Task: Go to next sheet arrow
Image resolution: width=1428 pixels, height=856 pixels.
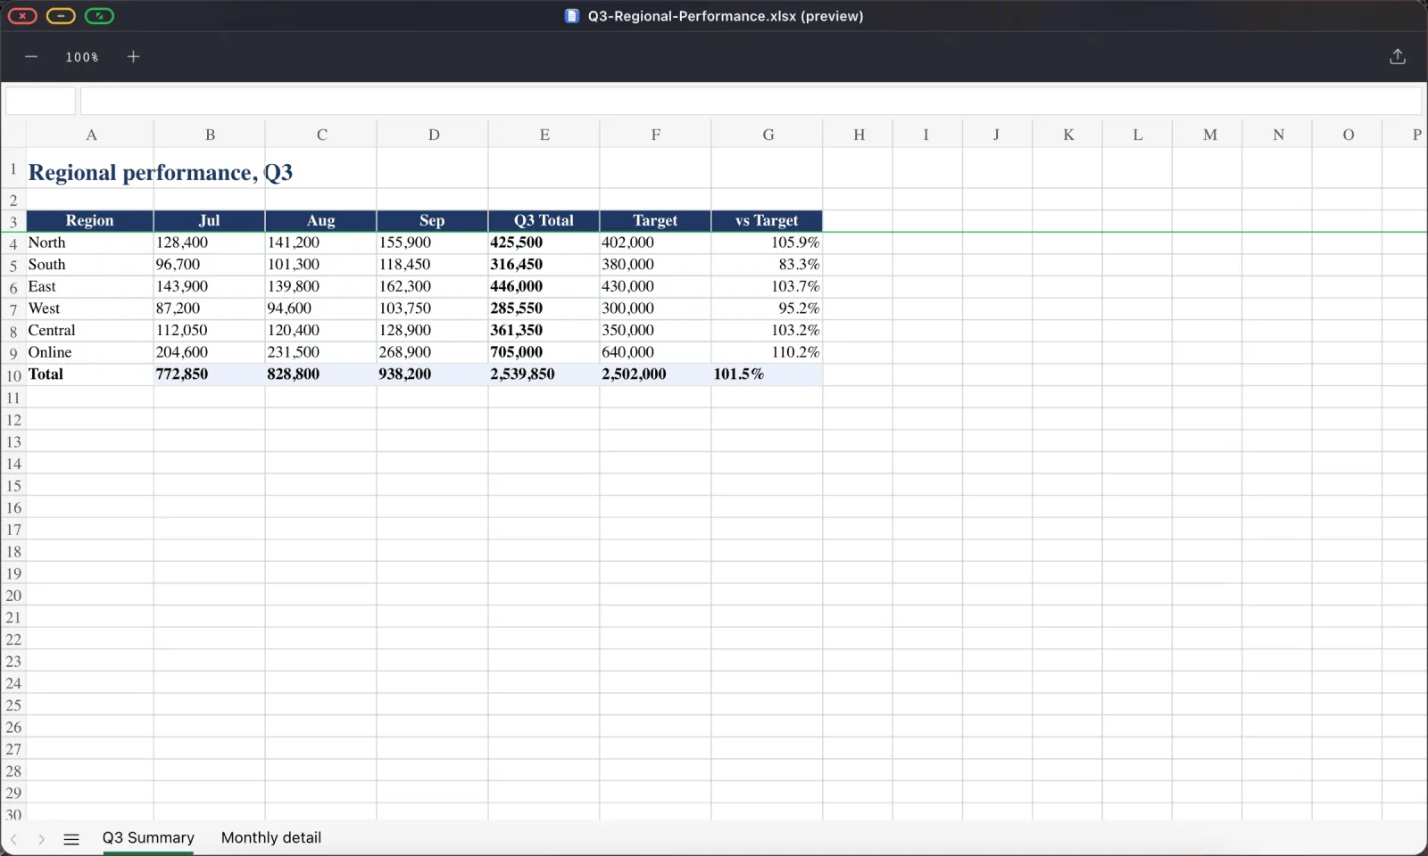Action: [41, 839]
